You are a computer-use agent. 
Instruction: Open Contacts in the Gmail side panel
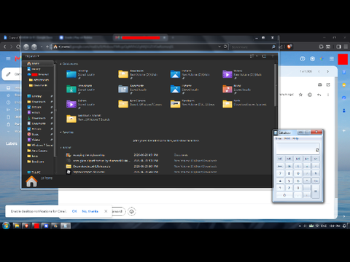coord(344,111)
